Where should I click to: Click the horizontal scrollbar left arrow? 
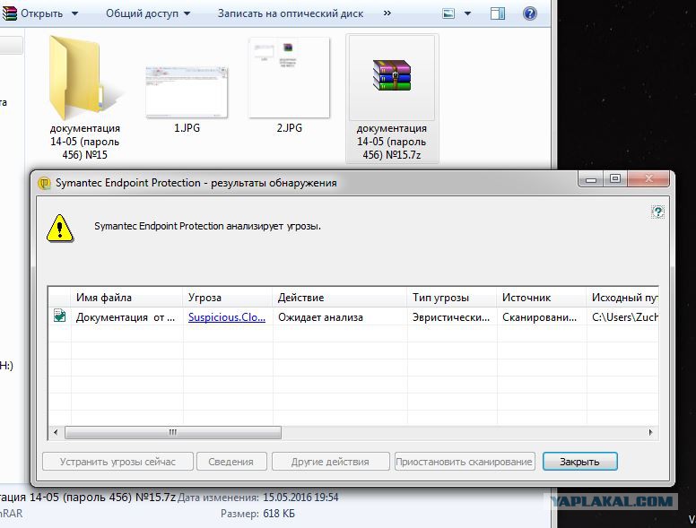56,432
